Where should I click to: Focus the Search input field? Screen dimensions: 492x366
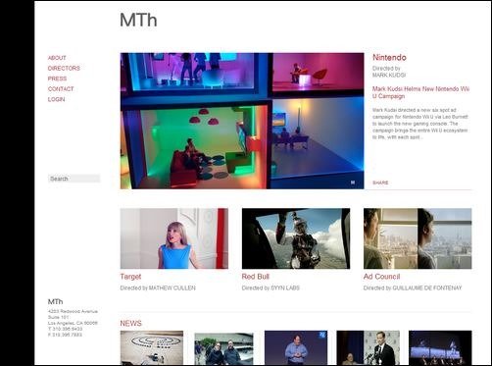click(74, 179)
